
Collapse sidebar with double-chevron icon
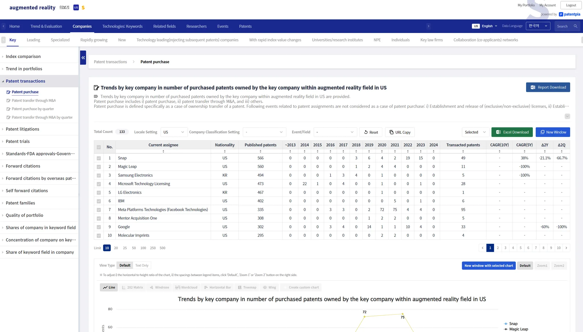click(83, 58)
